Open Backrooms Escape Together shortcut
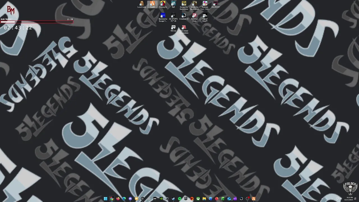 (x=163, y=17)
